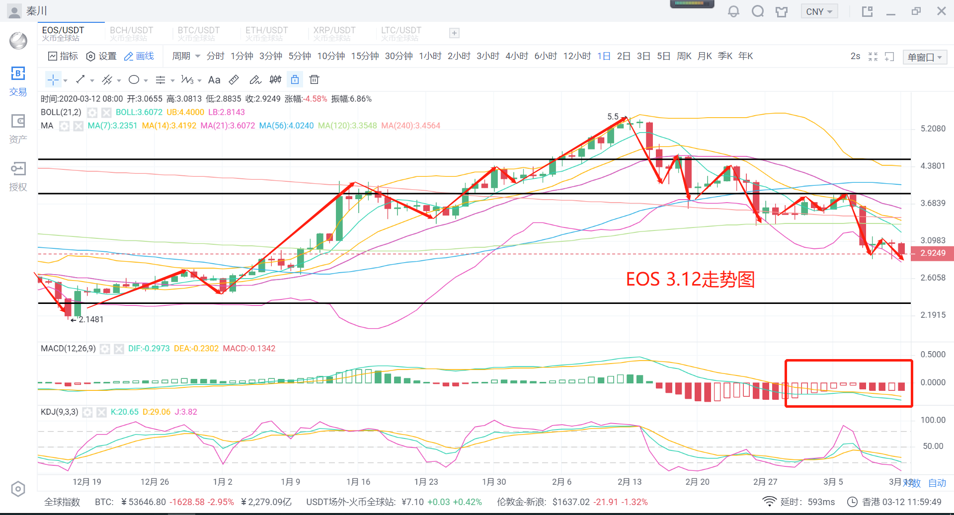Select the wave count W3 tool
Image resolution: width=954 pixels, height=515 pixels.
(187, 79)
